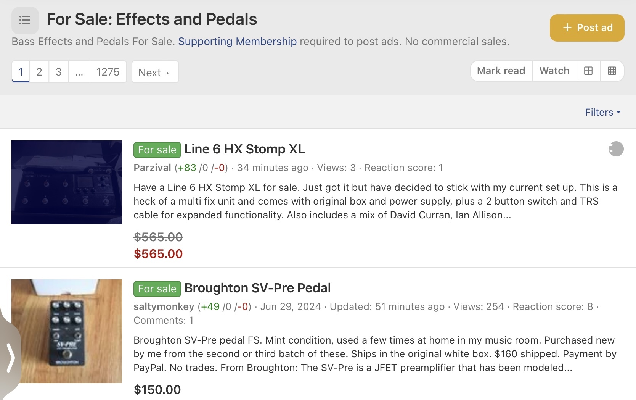This screenshot has width=636, height=400.
Task: Open Line 6 HX Stomp XL listing title
Action: [244, 149]
